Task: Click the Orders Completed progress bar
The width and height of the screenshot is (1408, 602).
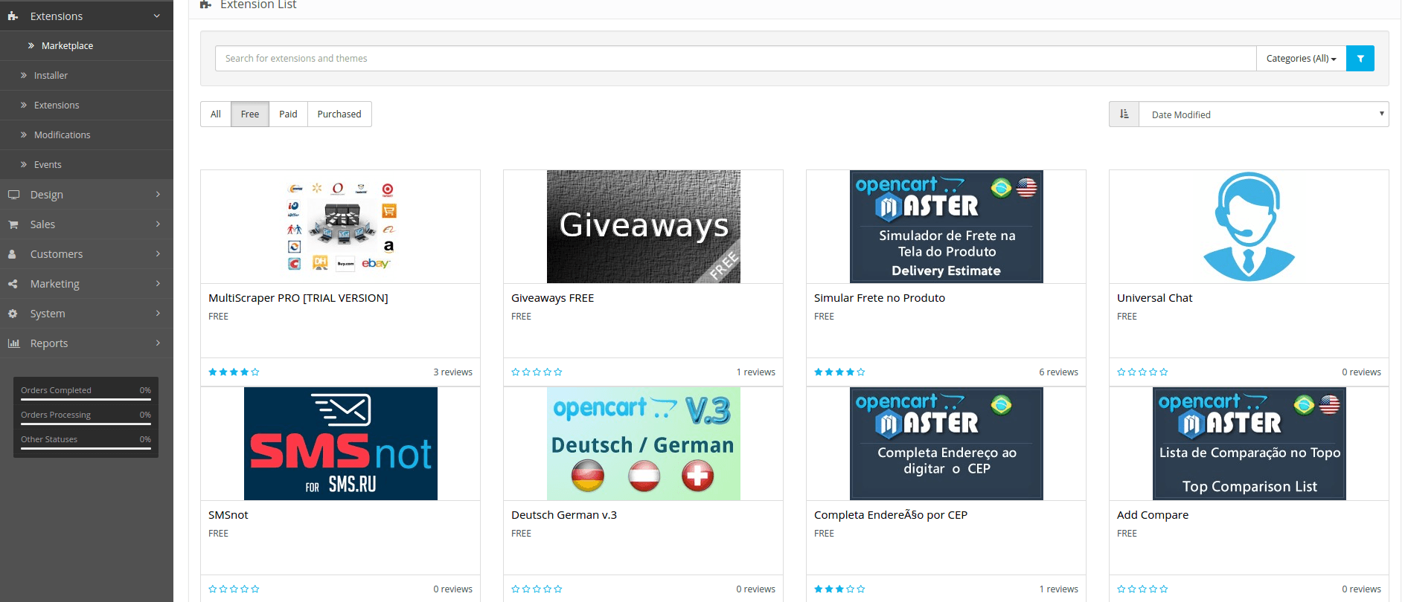Action: pyautogui.click(x=86, y=399)
